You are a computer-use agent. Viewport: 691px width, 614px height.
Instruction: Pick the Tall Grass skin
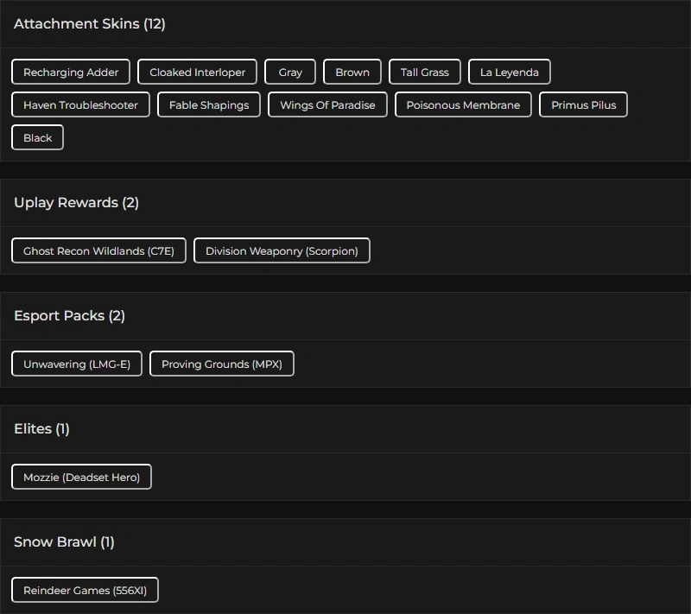(425, 73)
